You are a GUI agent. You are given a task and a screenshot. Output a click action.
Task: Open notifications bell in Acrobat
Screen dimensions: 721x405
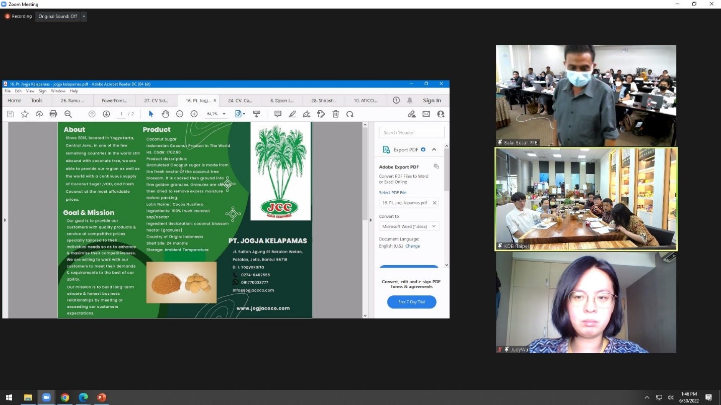[x=410, y=100]
